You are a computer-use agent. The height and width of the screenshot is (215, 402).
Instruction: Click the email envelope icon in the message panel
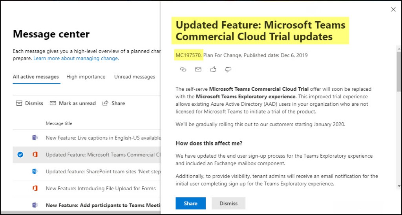[198, 70]
